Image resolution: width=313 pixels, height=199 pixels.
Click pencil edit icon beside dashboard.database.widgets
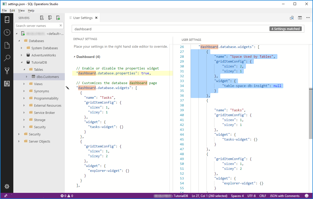pyautogui.click(x=67, y=88)
